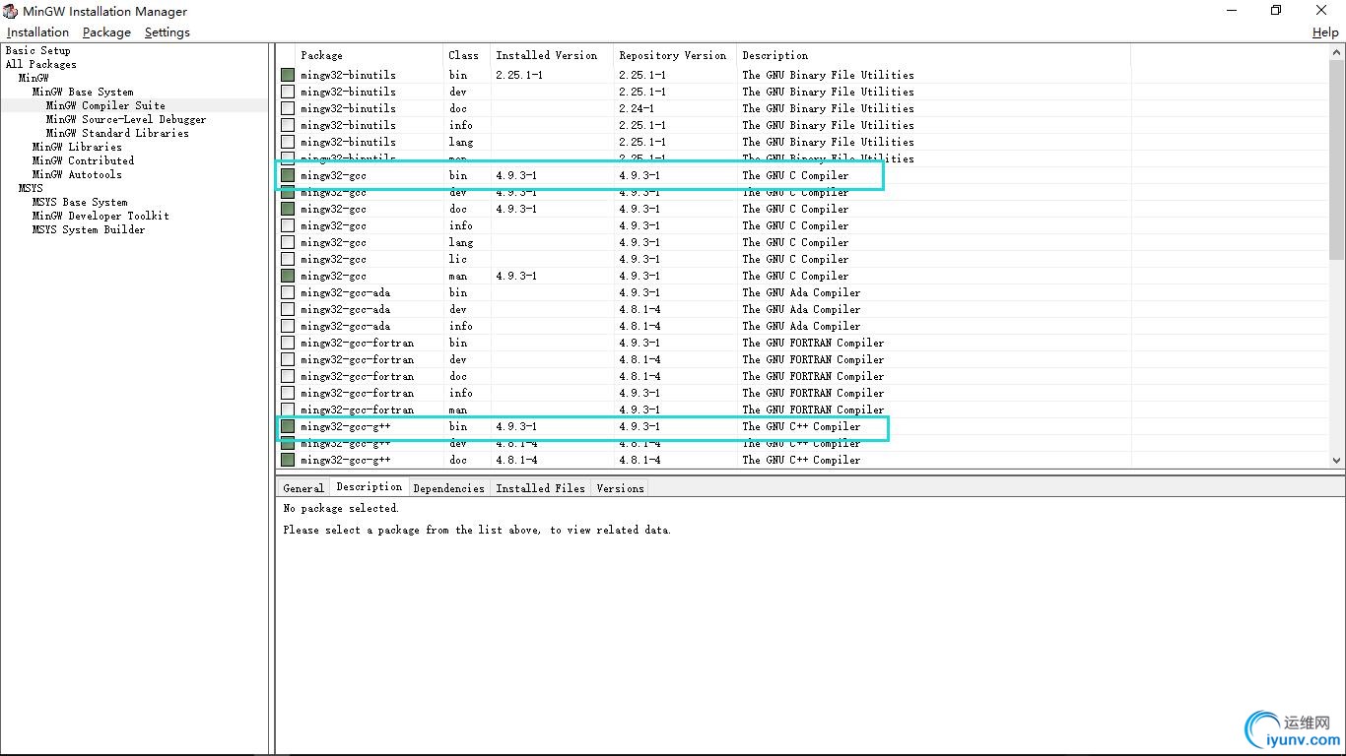
Task: Select MinGW Source-Level Debugger category
Action: click(126, 119)
